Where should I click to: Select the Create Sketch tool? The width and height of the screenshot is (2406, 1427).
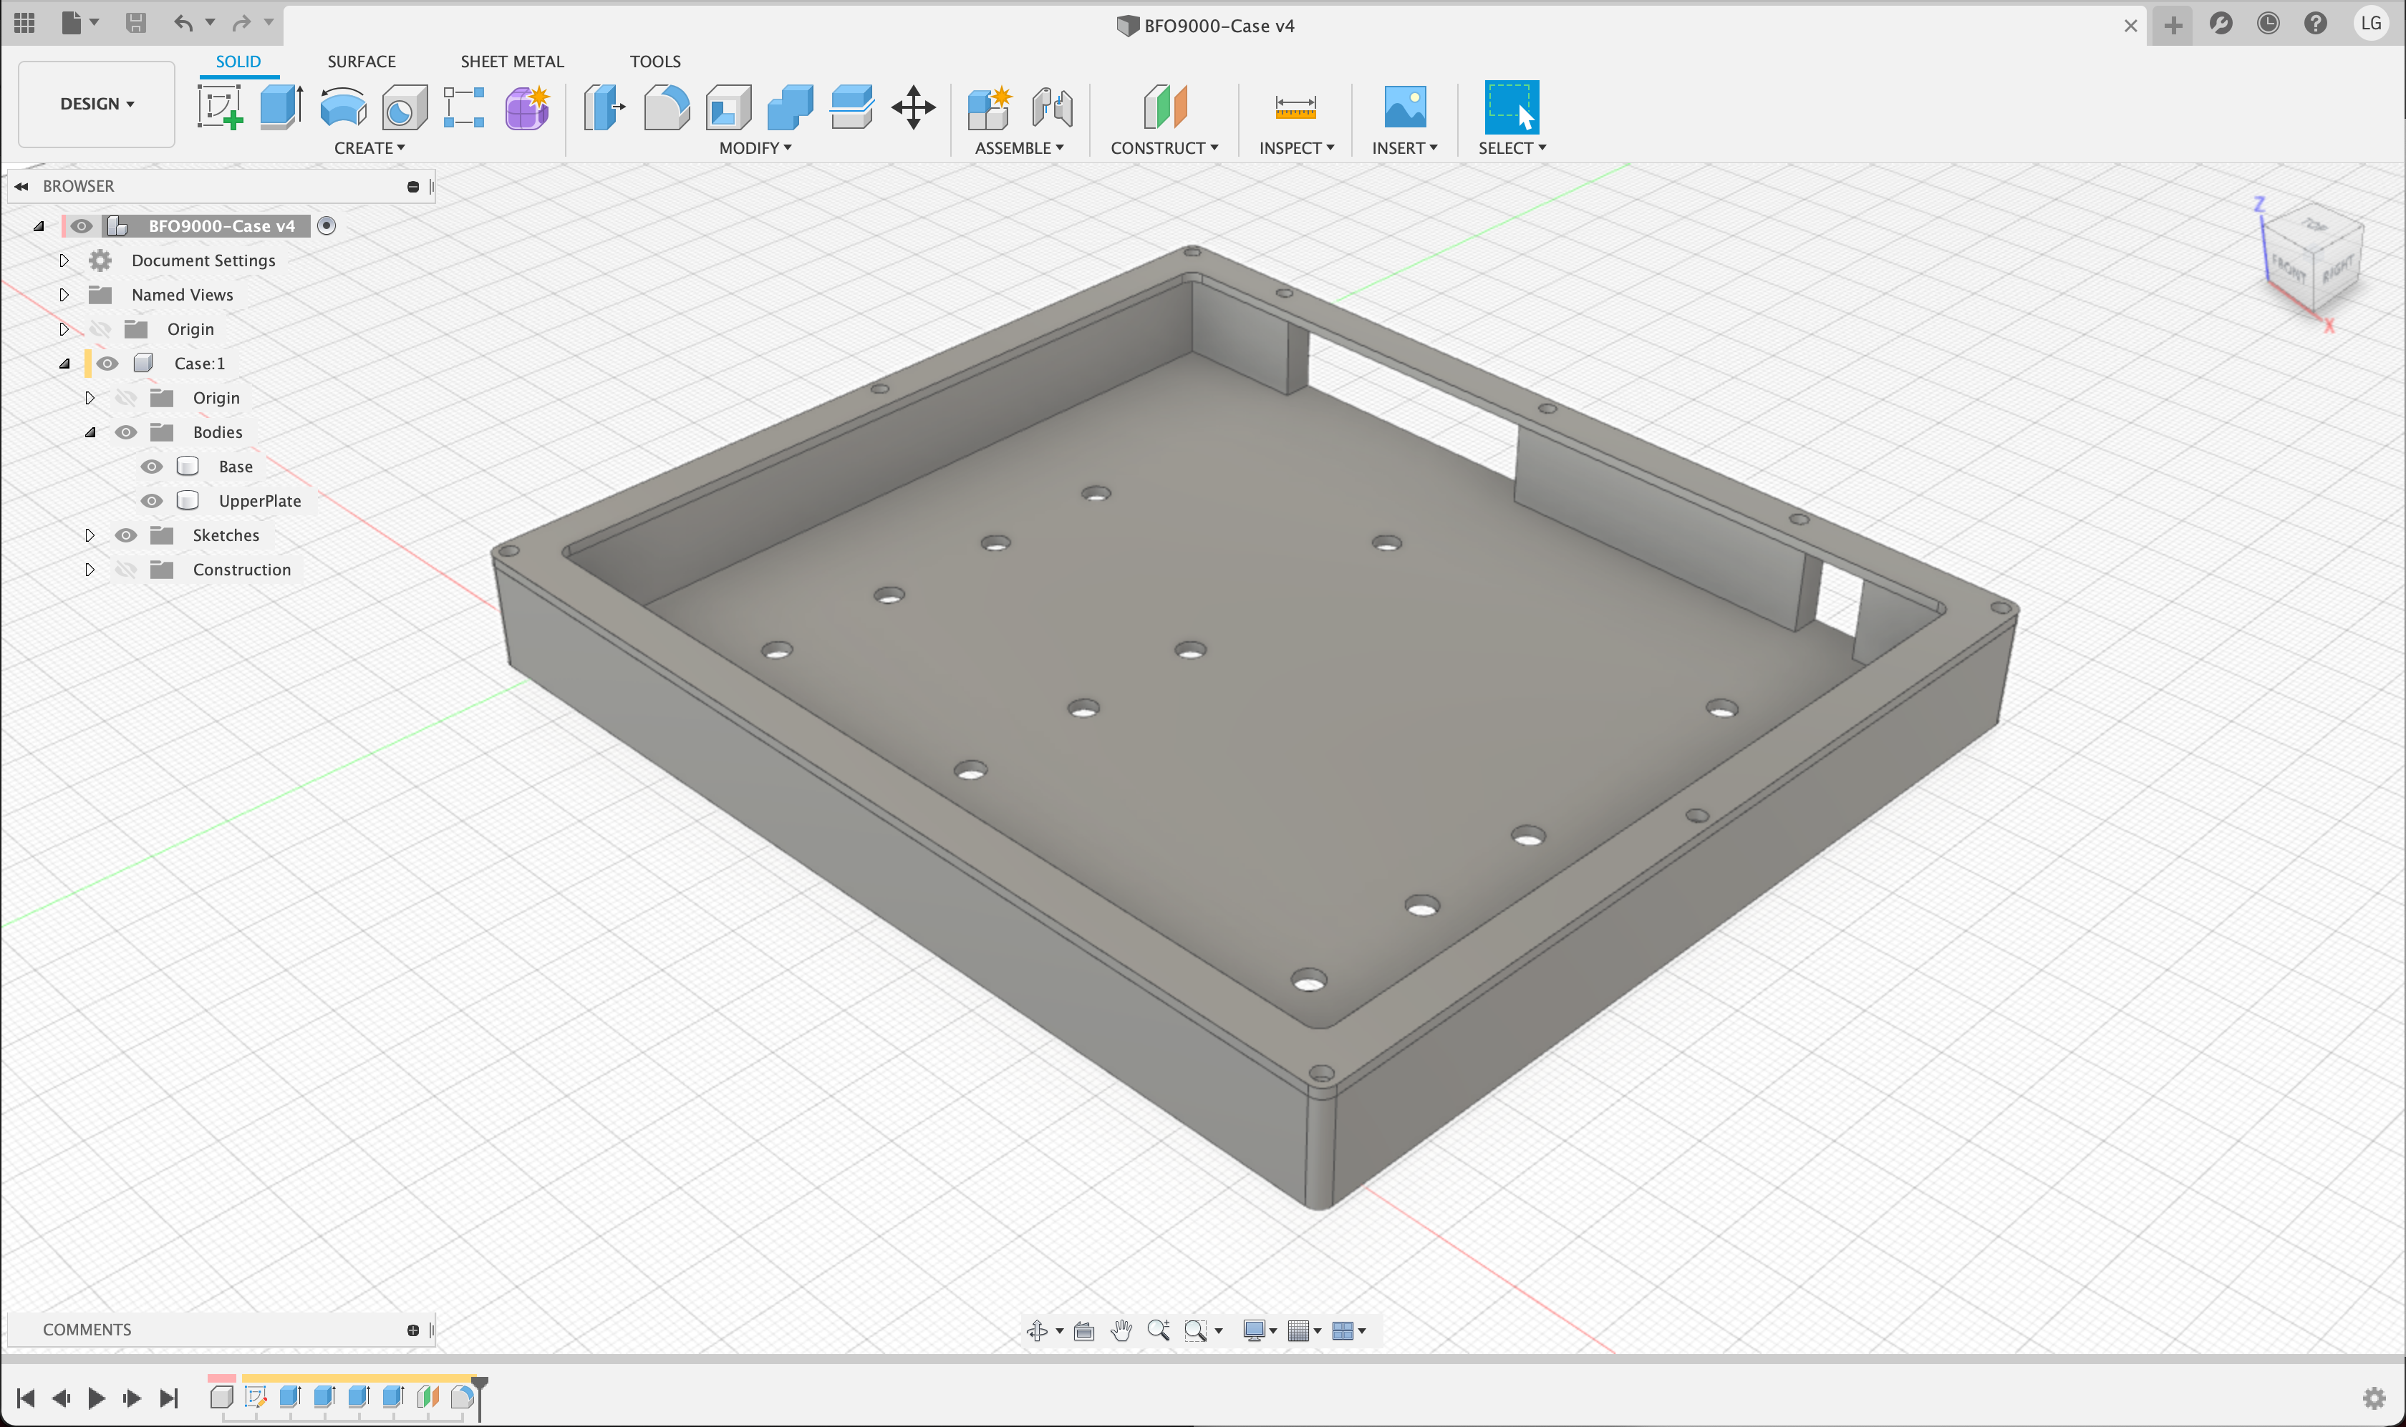(219, 106)
